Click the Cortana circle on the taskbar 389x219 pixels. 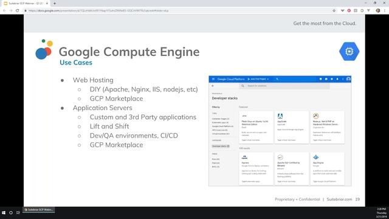[x=11, y=213]
